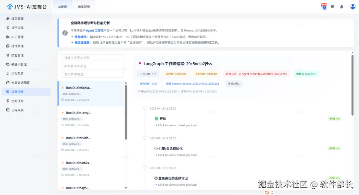Screen dimensions: 359x195
Task: Click the clock icon beside 开始时间
Action: 139,91
